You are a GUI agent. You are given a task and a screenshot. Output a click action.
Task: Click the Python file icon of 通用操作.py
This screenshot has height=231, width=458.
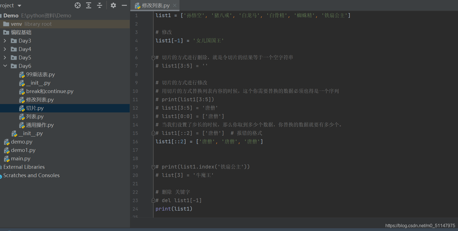(x=22, y=125)
